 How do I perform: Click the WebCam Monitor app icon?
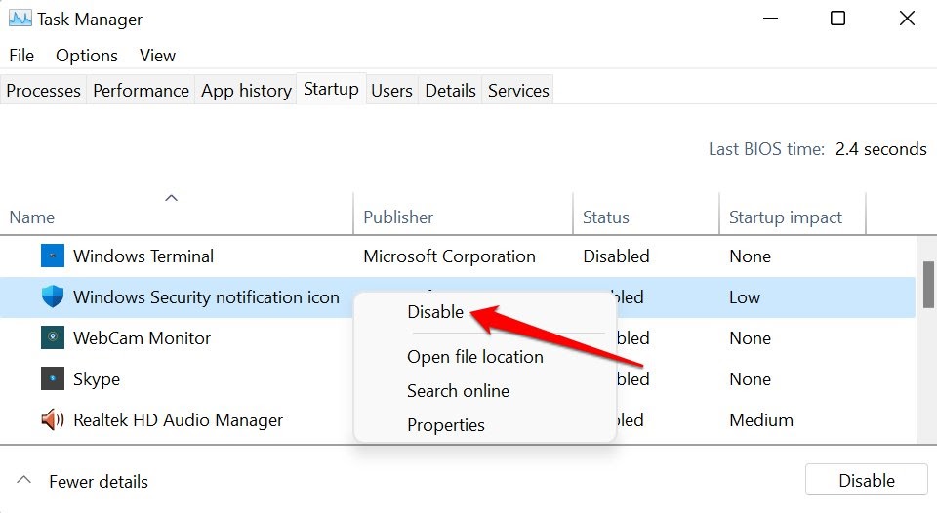[53, 338]
